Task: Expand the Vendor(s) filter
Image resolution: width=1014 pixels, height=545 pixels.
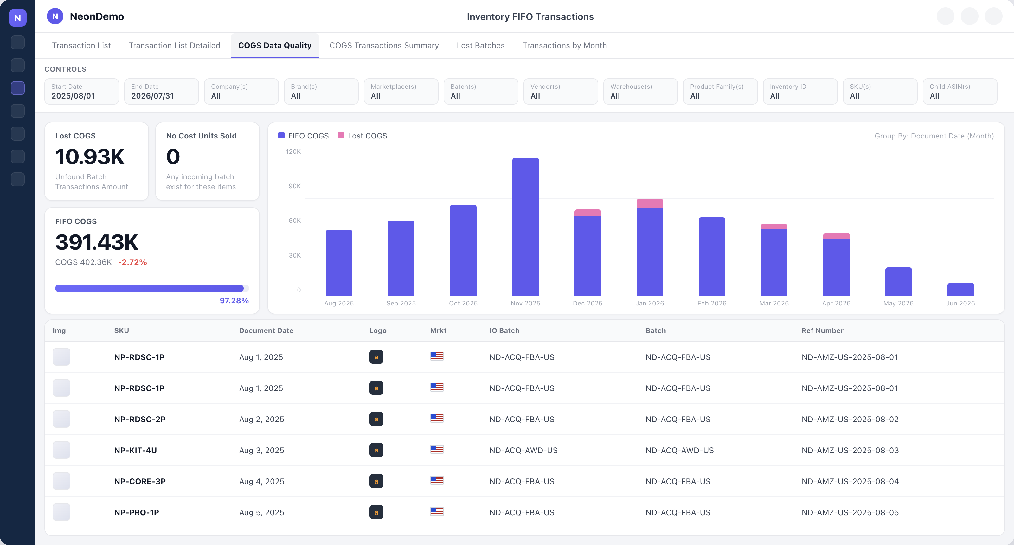Action: tap(561, 91)
